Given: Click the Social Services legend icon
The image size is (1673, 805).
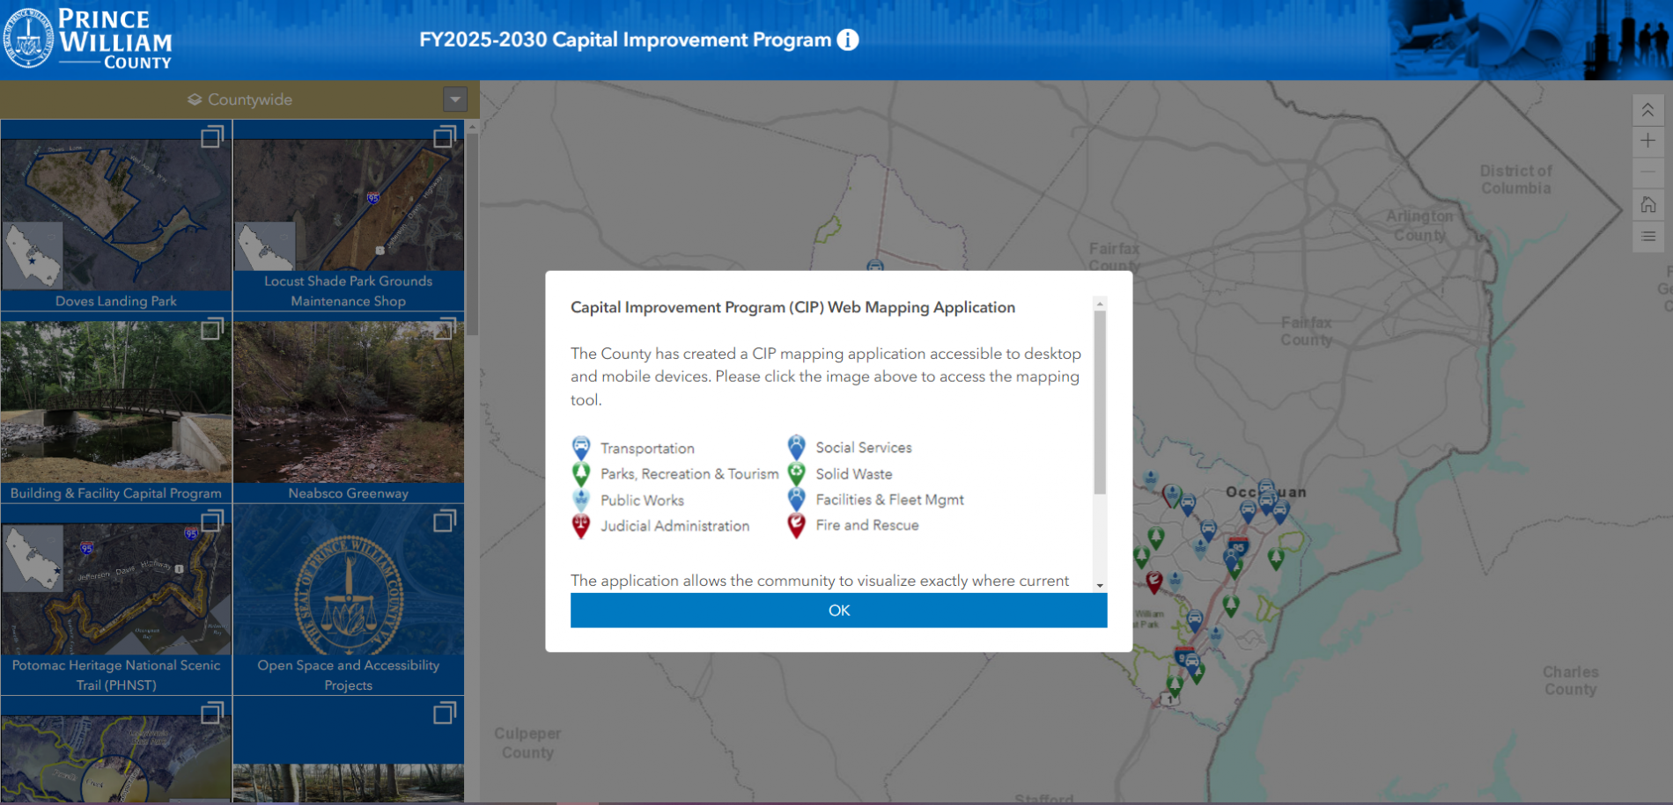Looking at the screenshot, I should click(796, 447).
